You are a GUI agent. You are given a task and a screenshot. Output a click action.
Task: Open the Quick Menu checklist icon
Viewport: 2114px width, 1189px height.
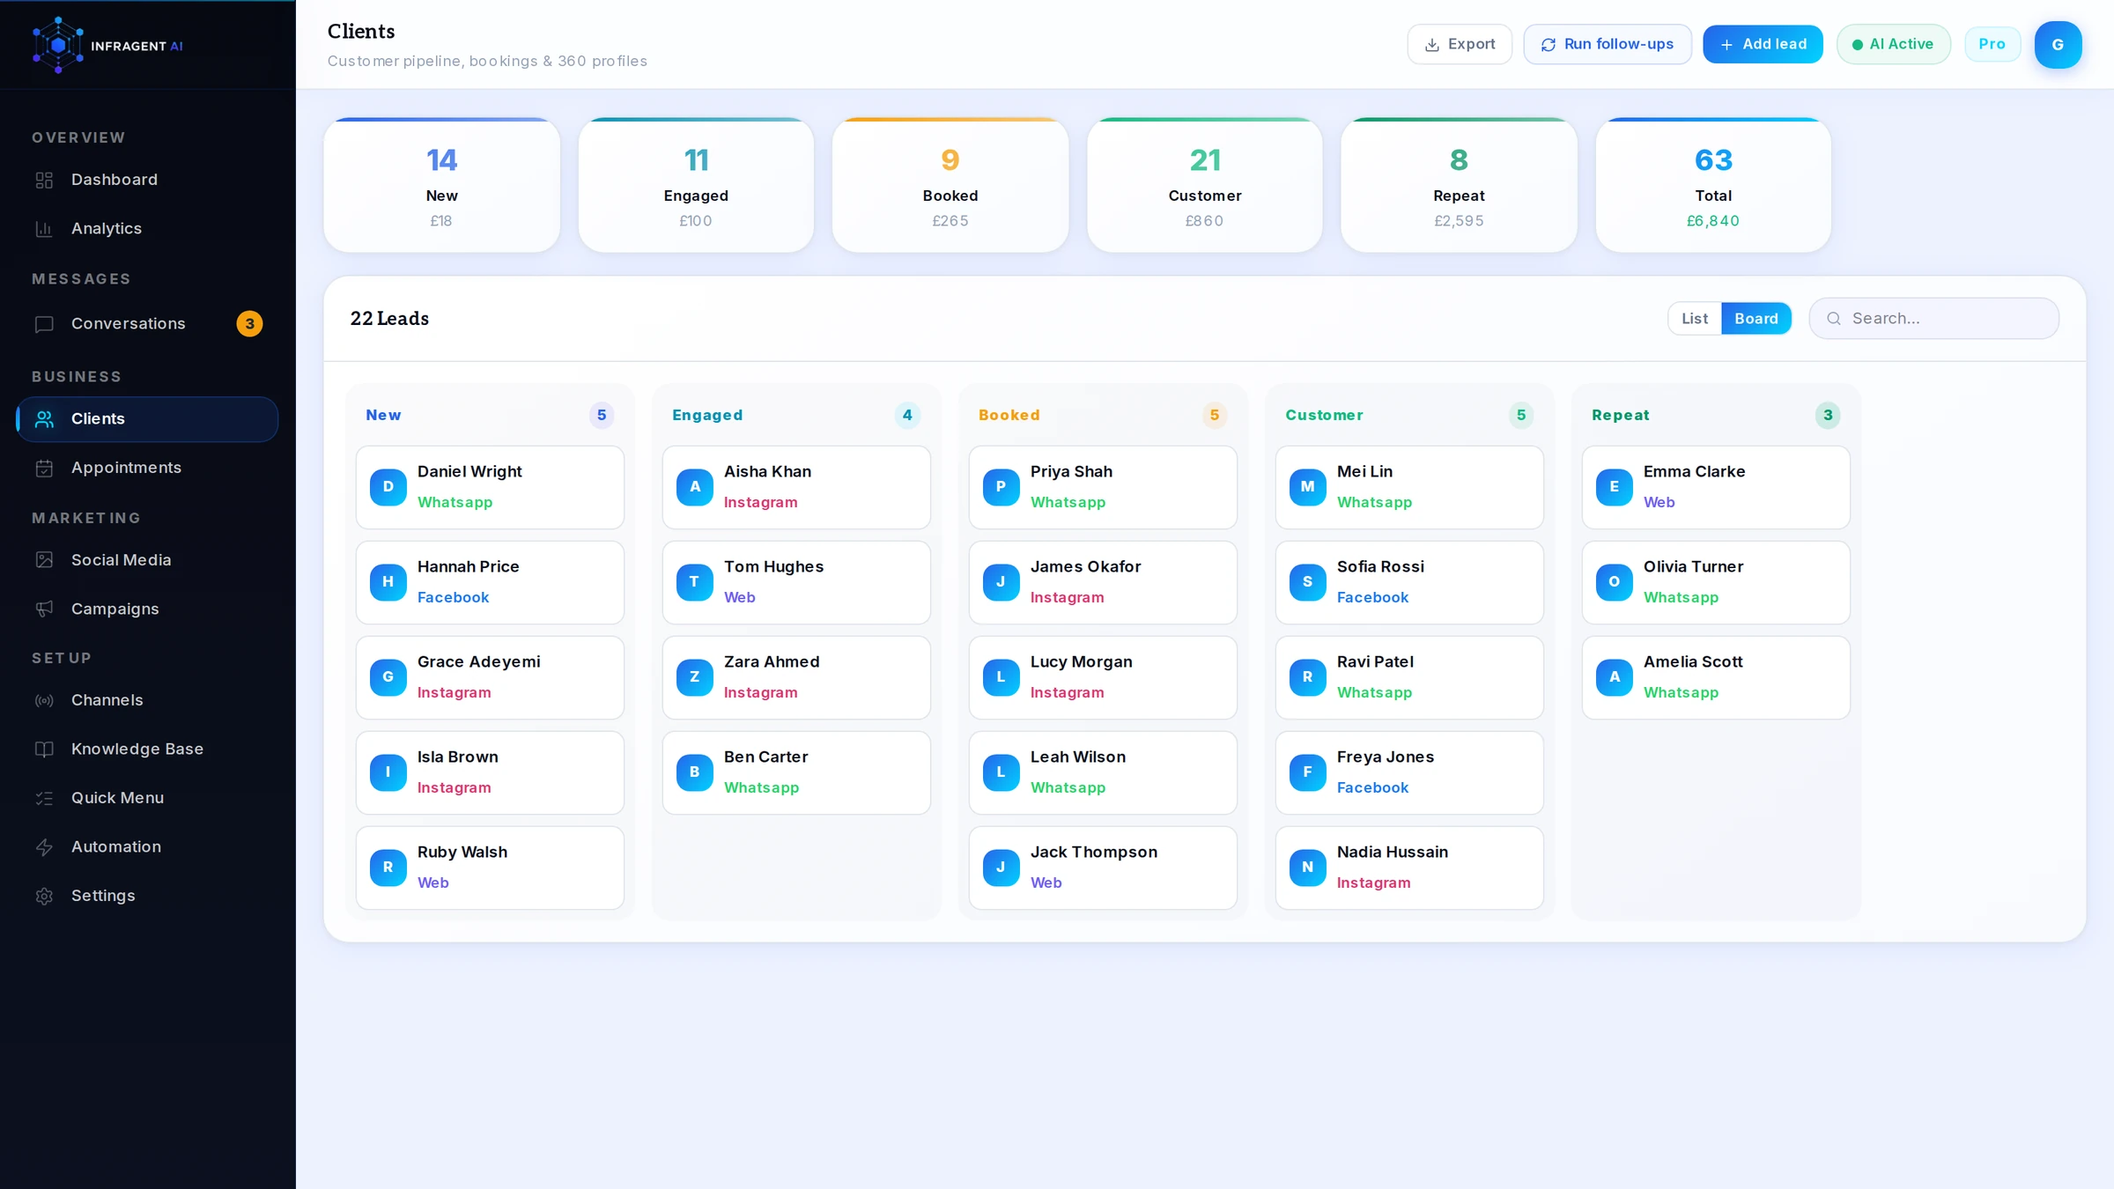[x=44, y=799]
